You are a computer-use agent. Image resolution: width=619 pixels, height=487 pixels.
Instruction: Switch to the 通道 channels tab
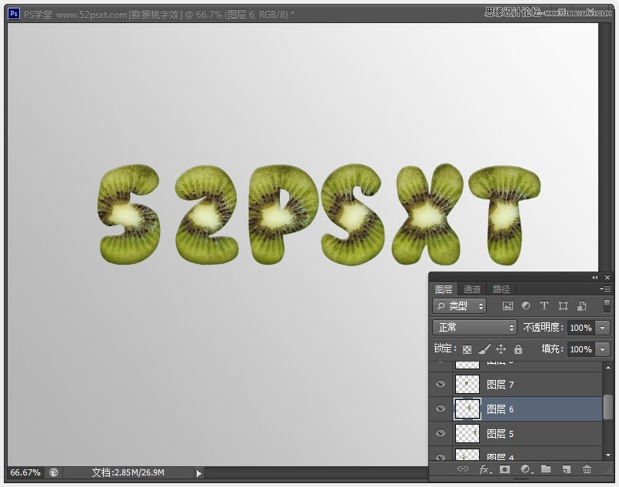pos(472,289)
